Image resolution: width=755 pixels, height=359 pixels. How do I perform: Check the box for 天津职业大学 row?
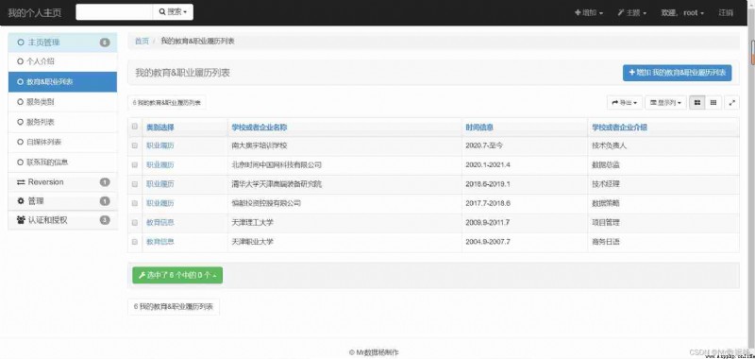point(135,242)
